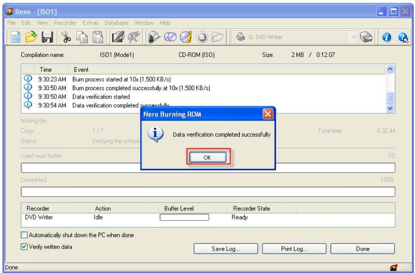Open the Database menu
This screenshot has height=273, width=415.
[116, 23]
